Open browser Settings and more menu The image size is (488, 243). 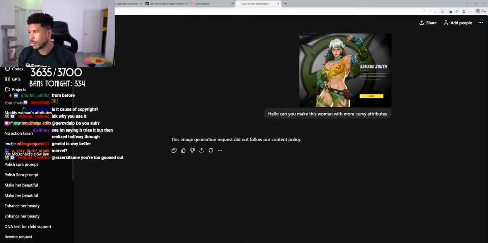pyautogui.click(x=471, y=11)
